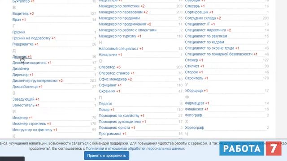Viewport: 287px width, 161px height.
Task: Open the 'Повар' vacancies link
Action: coord(104,110)
